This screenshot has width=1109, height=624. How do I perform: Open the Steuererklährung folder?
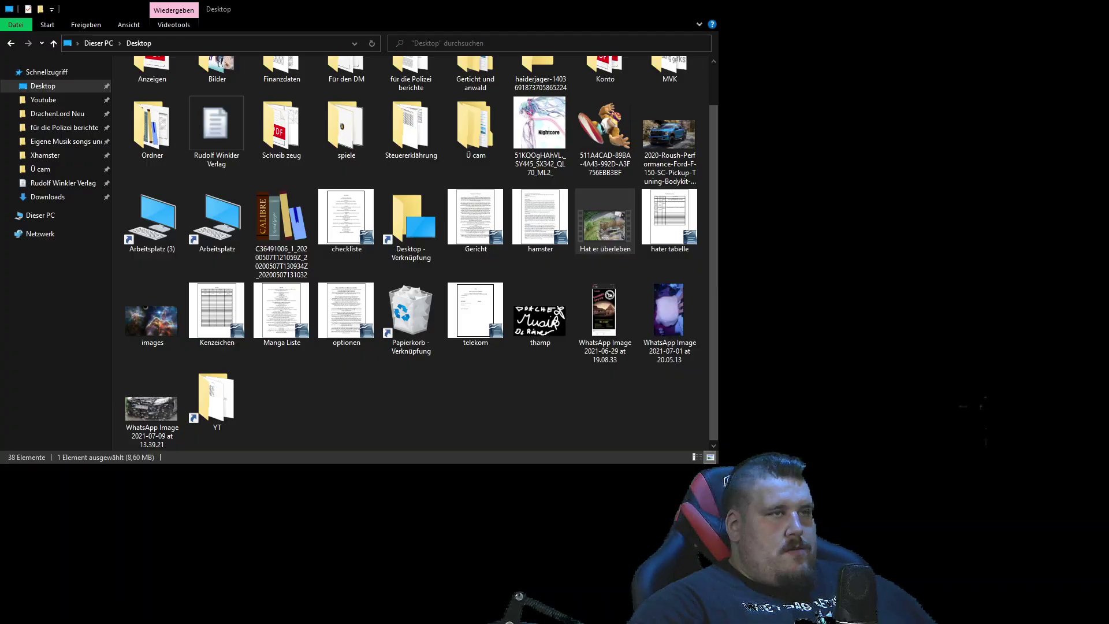(411, 125)
